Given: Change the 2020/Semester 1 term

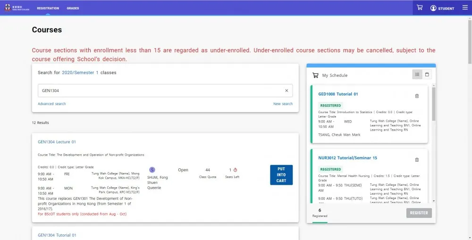Looking at the screenshot, I should [80, 73].
